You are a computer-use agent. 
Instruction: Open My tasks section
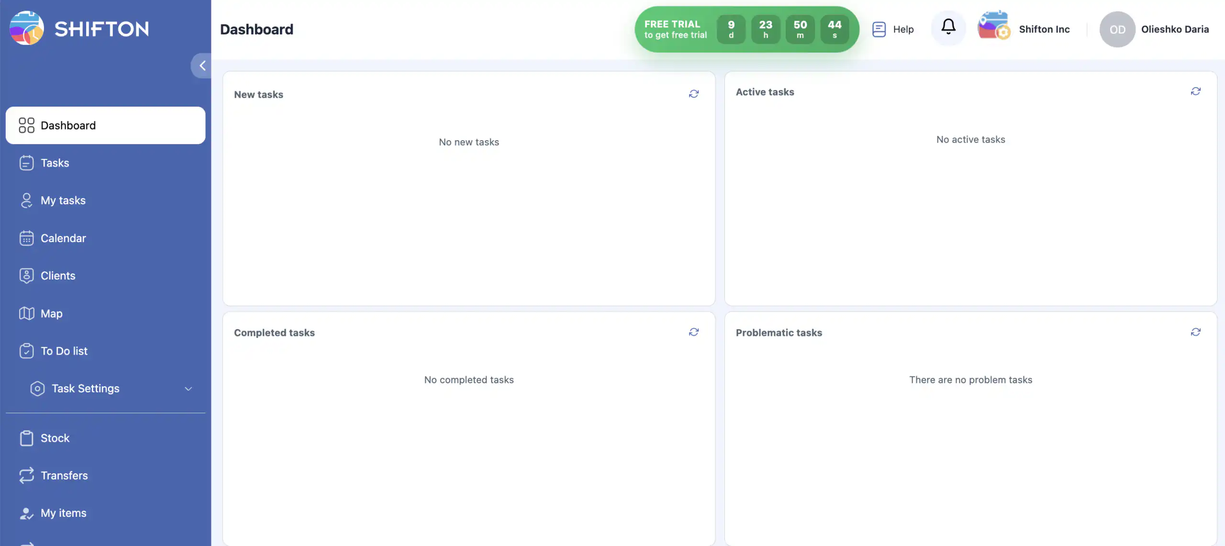tap(63, 201)
